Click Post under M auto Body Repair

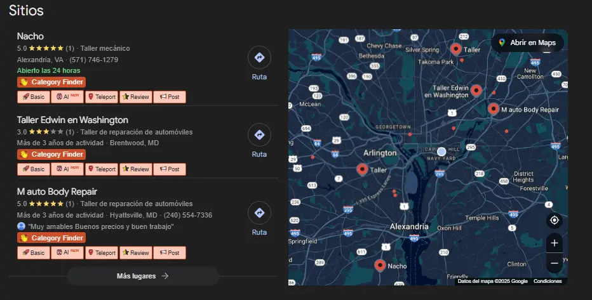(170, 253)
